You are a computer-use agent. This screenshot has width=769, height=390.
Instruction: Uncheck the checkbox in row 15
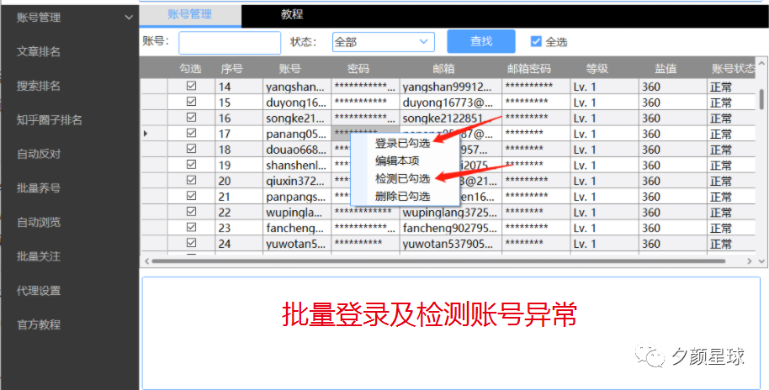[192, 102]
